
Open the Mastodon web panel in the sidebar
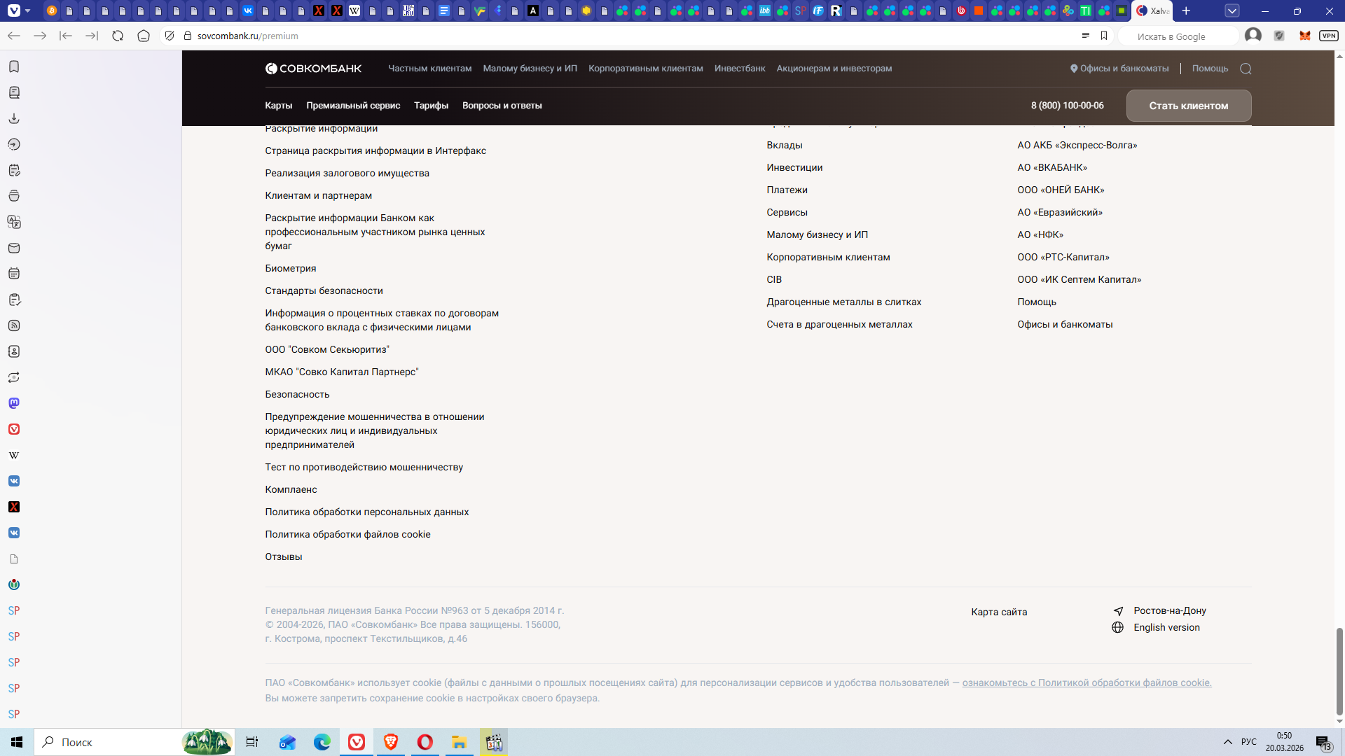coord(14,403)
